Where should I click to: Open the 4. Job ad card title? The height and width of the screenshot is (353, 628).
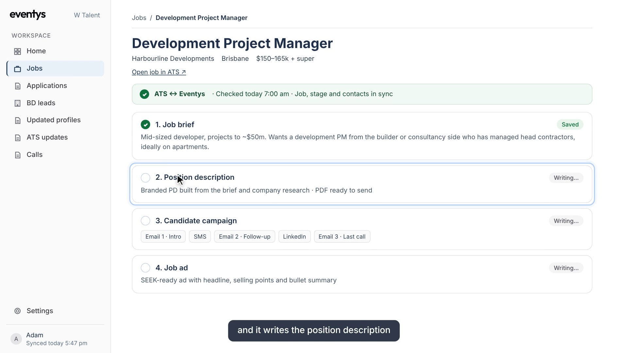172,268
